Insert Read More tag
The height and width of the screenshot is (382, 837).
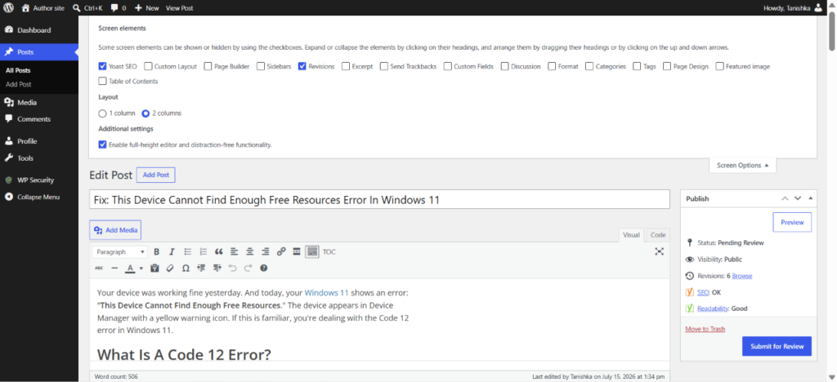pos(296,252)
